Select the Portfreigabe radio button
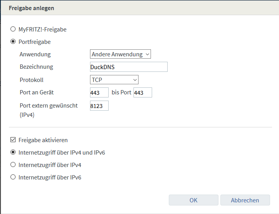 click(x=13, y=42)
